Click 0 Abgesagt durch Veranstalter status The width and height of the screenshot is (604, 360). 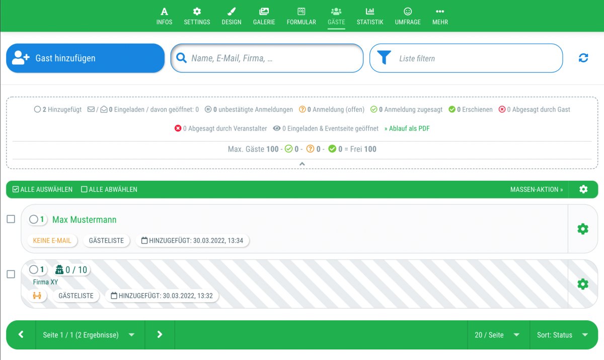[220, 129]
